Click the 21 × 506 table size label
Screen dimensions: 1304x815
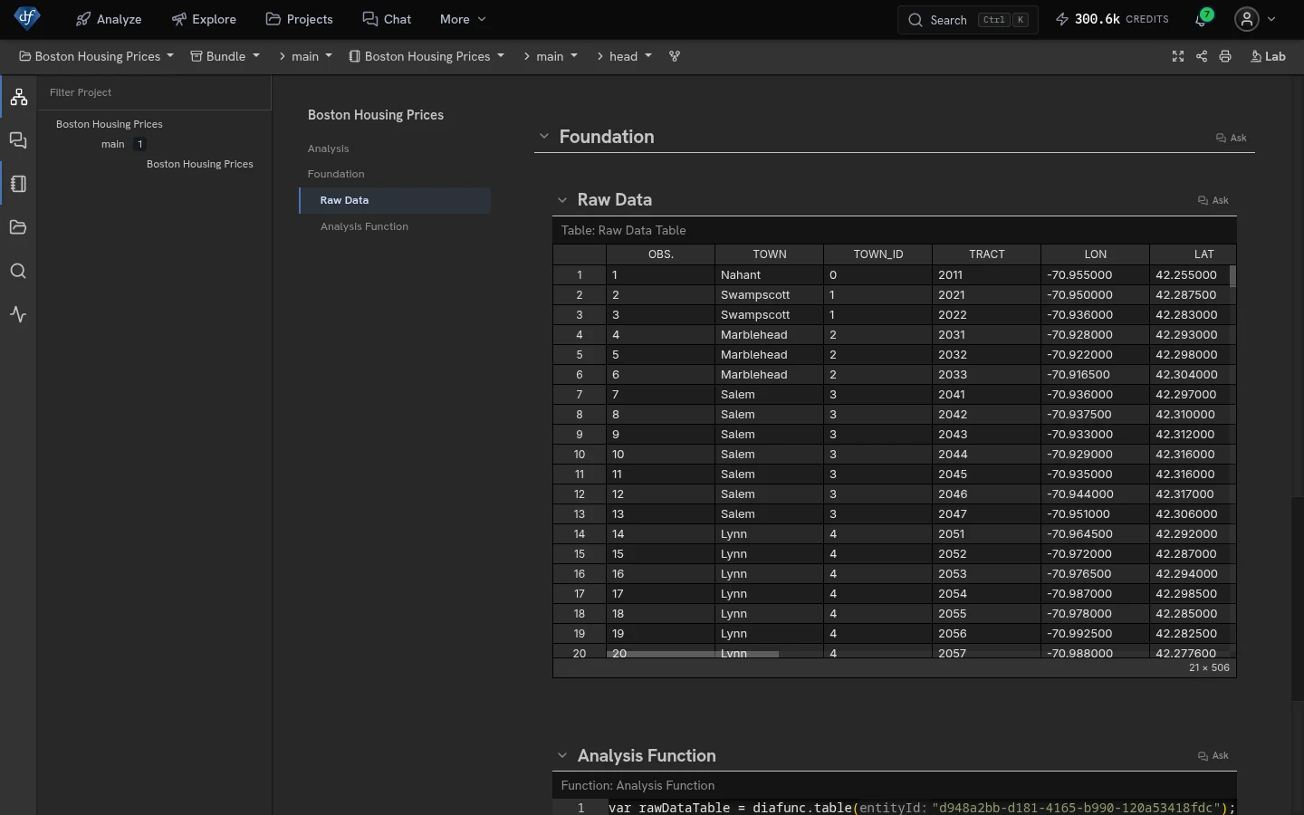[1210, 667]
